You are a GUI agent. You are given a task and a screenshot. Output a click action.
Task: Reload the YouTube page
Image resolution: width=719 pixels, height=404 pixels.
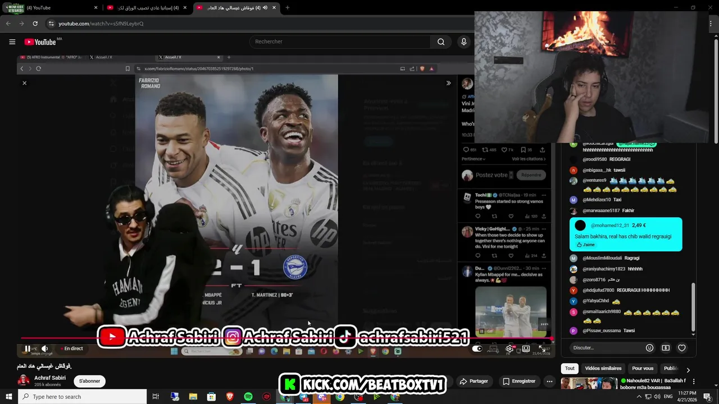(35, 24)
